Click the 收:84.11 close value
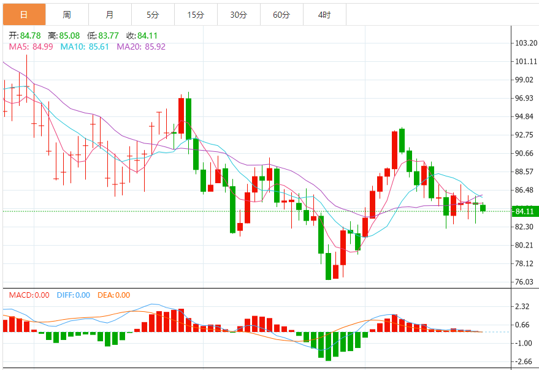 (142, 36)
